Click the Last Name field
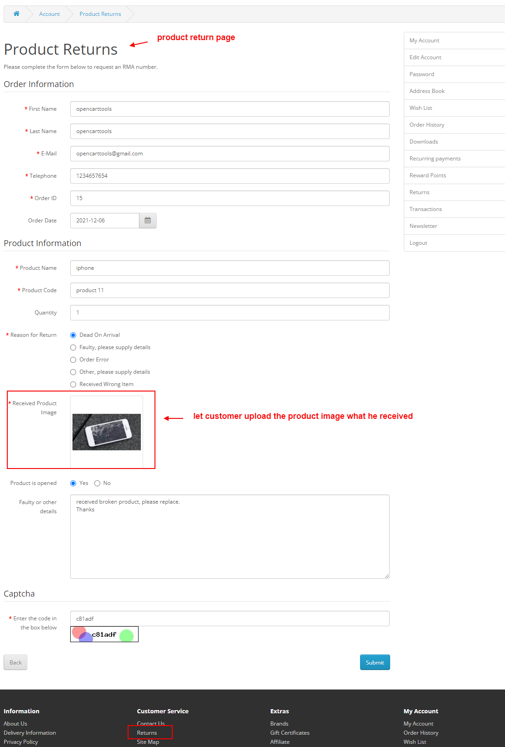Screen dimensions: 505x747 (230, 131)
